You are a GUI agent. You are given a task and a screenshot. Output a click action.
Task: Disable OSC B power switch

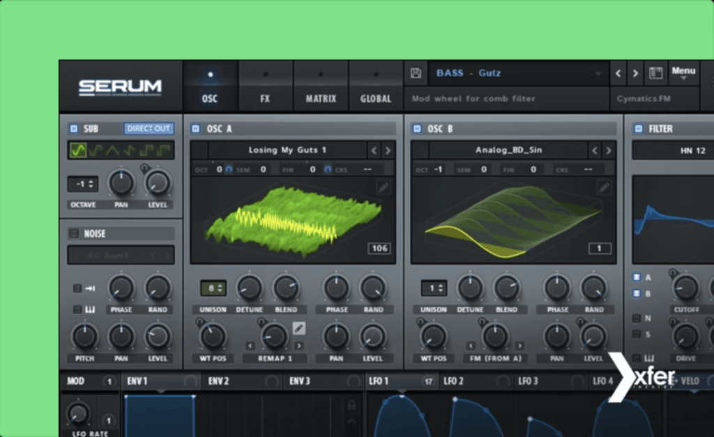pos(417,129)
